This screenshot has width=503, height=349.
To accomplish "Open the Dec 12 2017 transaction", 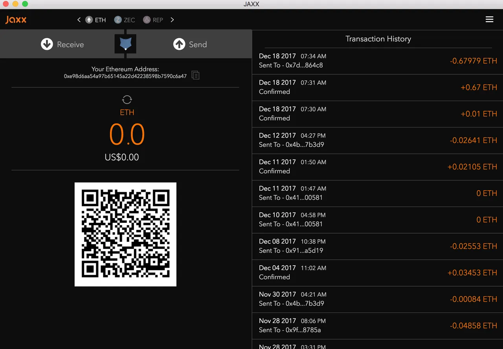I will [x=378, y=140].
